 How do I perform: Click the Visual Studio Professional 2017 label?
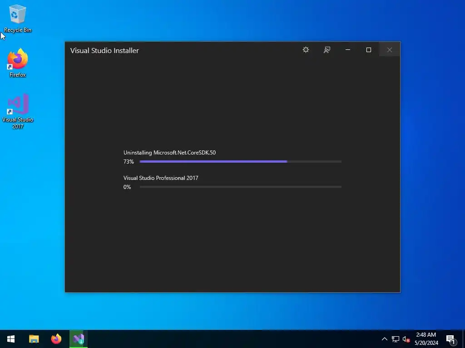coord(161,178)
